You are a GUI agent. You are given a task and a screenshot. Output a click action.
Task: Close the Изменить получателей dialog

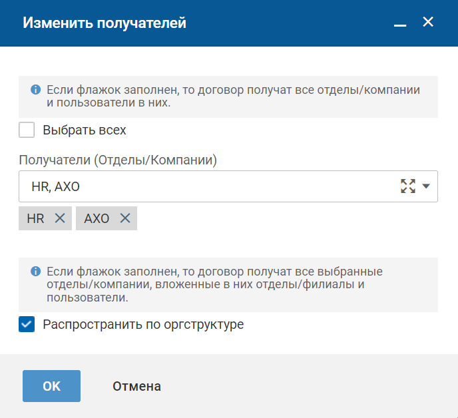tap(428, 23)
